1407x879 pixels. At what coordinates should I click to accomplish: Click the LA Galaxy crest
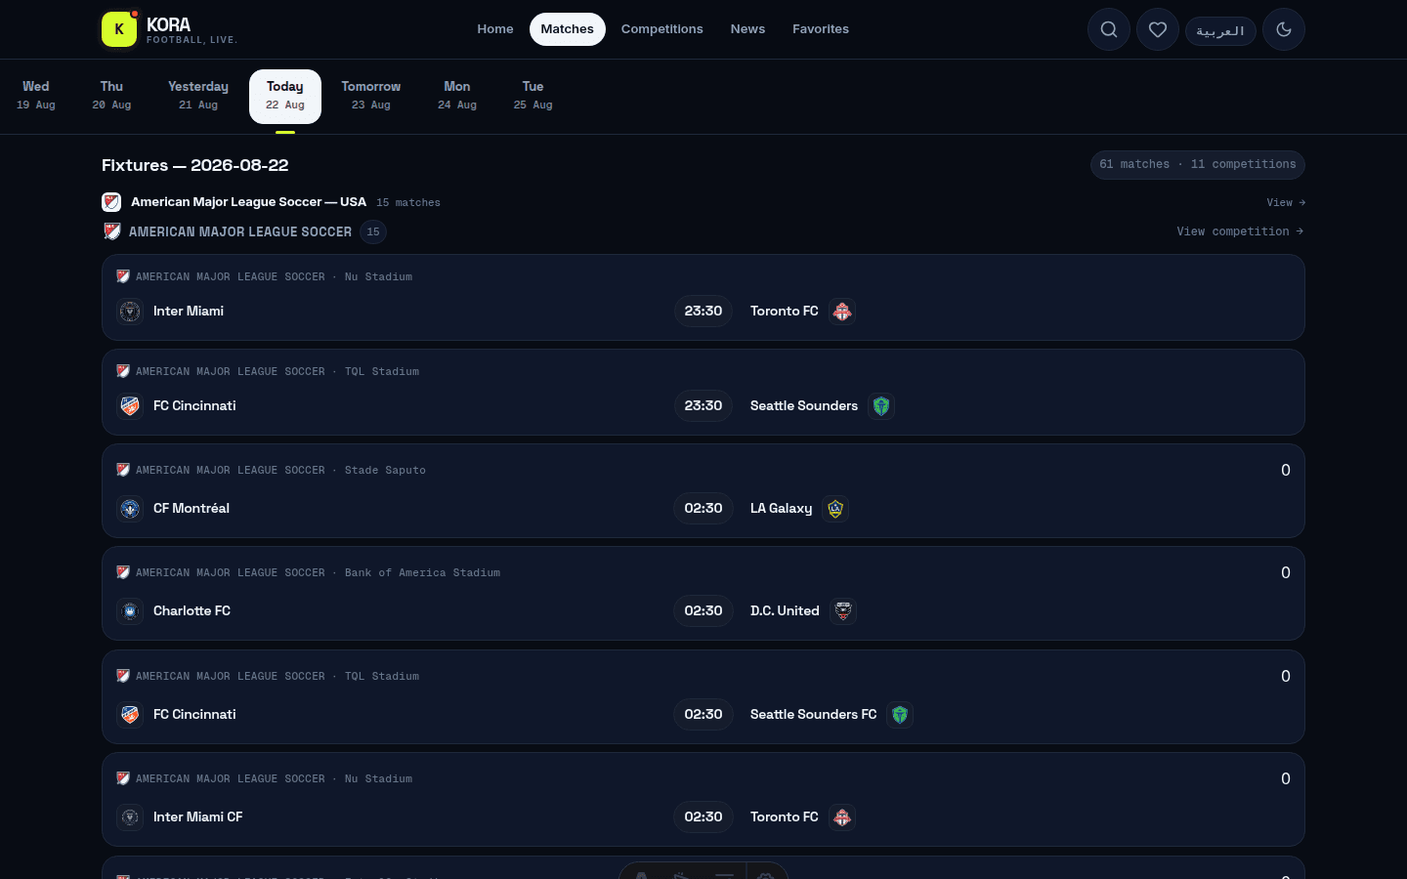pos(835,509)
